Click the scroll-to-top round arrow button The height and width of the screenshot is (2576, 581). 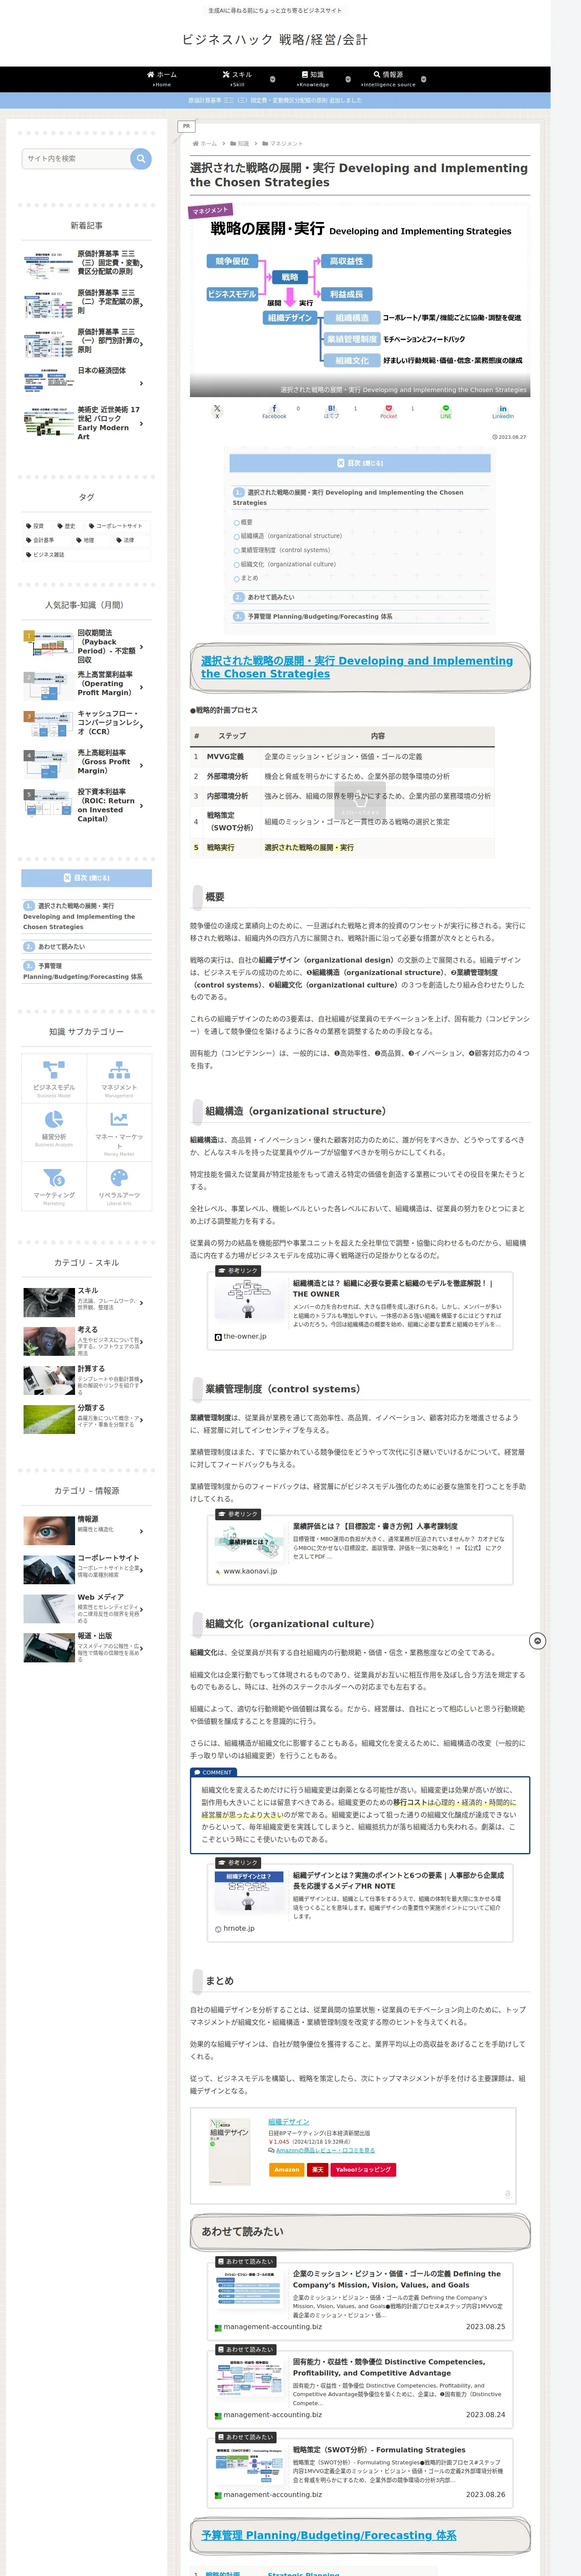coord(537,1641)
